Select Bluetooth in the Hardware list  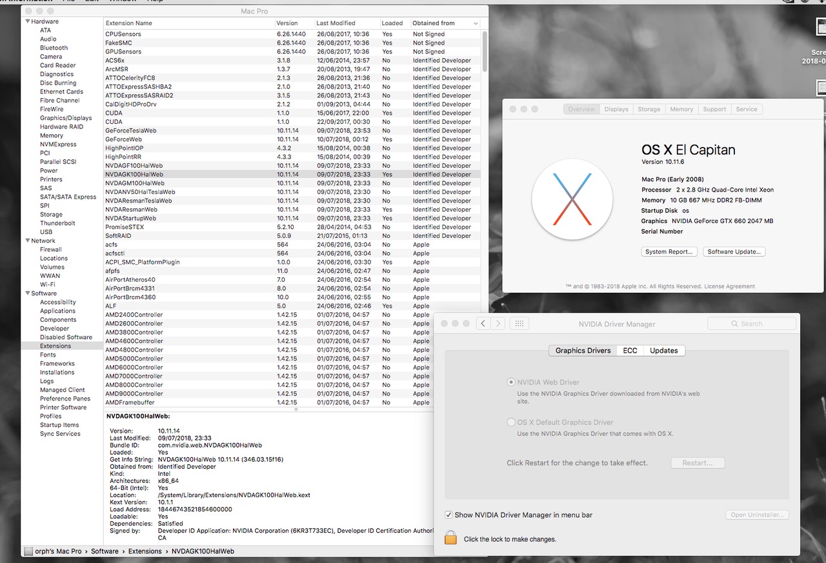tap(54, 48)
